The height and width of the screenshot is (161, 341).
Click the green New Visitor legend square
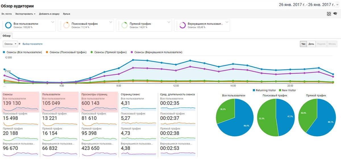pos(280,90)
